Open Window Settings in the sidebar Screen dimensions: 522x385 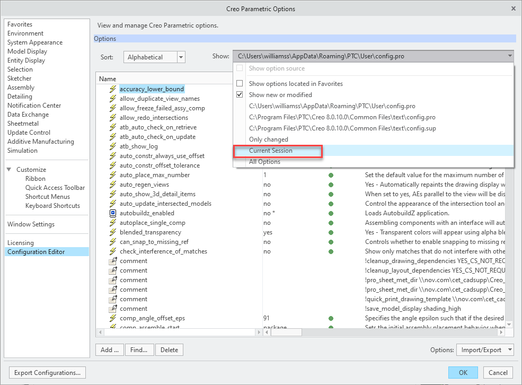tap(31, 224)
